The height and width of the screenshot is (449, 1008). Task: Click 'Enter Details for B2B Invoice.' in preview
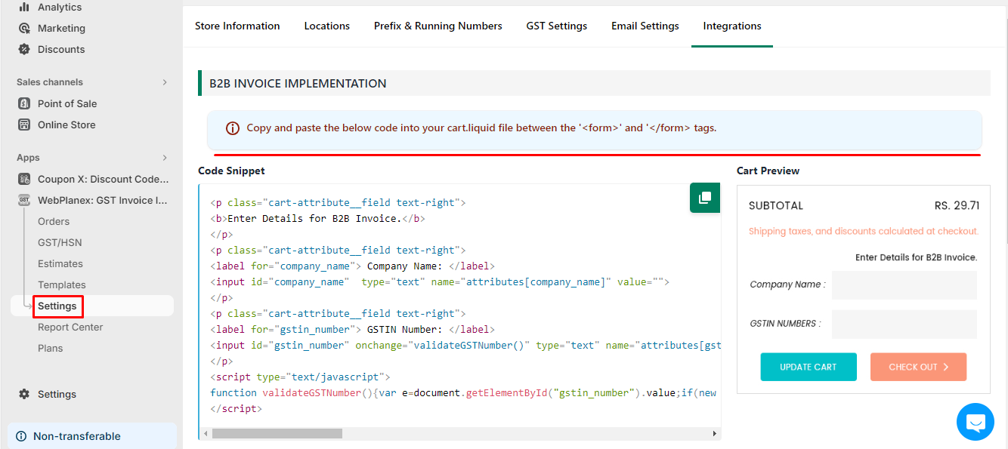click(x=917, y=257)
